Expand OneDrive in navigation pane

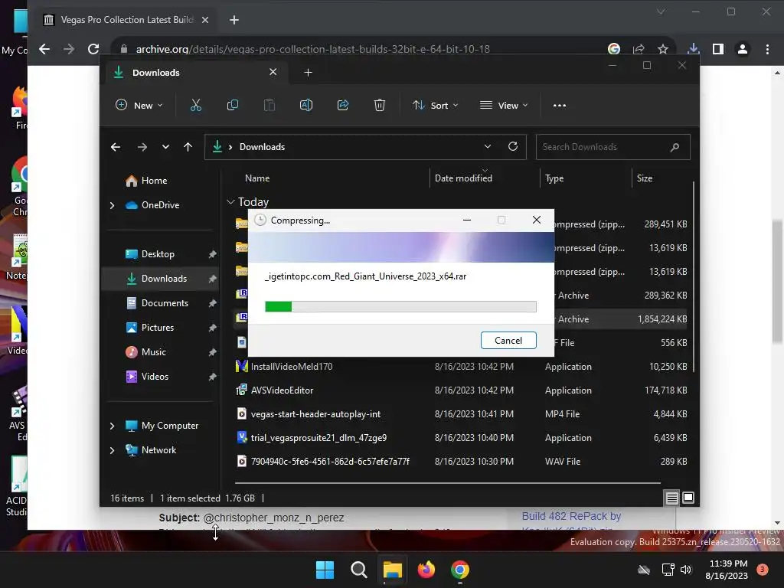pyautogui.click(x=112, y=205)
